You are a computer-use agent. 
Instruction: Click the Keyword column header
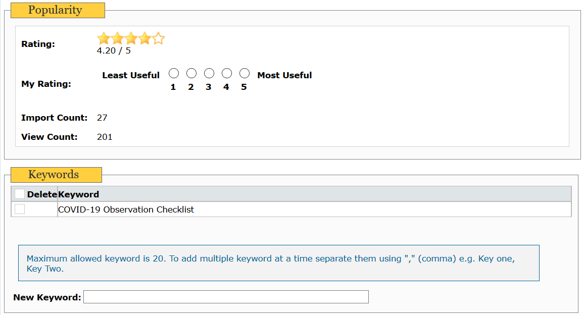pos(79,194)
